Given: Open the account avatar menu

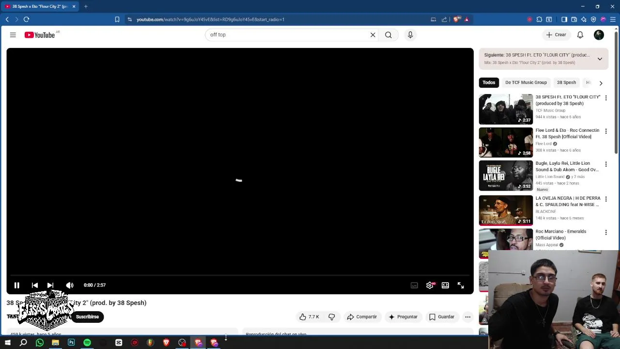Looking at the screenshot, I should [x=599, y=35].
